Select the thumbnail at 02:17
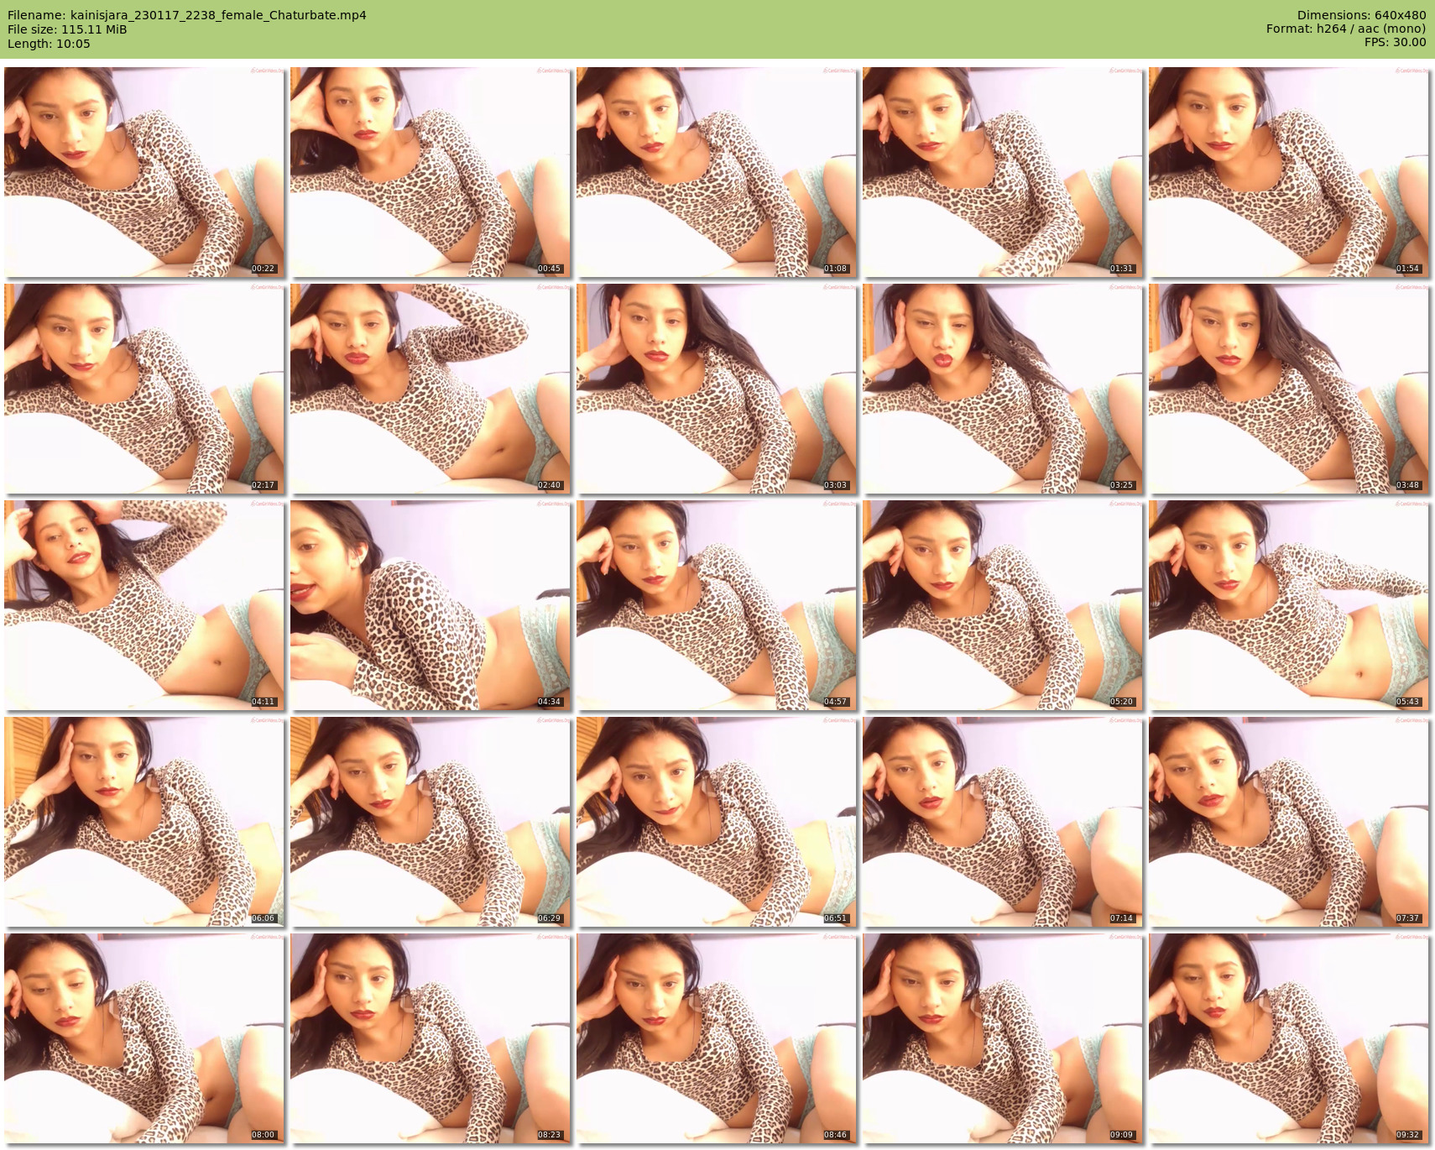The height and width of the screenshot is (1150, 1435). coord(144,389)
